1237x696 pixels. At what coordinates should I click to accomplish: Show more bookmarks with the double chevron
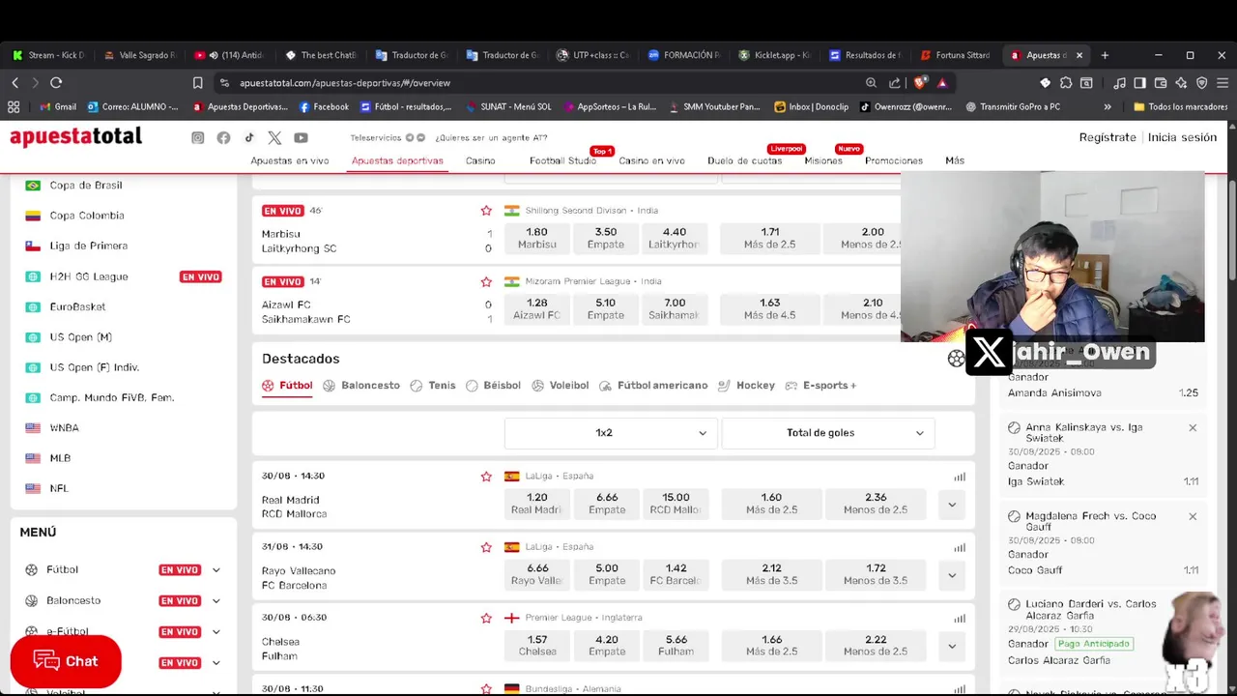point(1108,107)
